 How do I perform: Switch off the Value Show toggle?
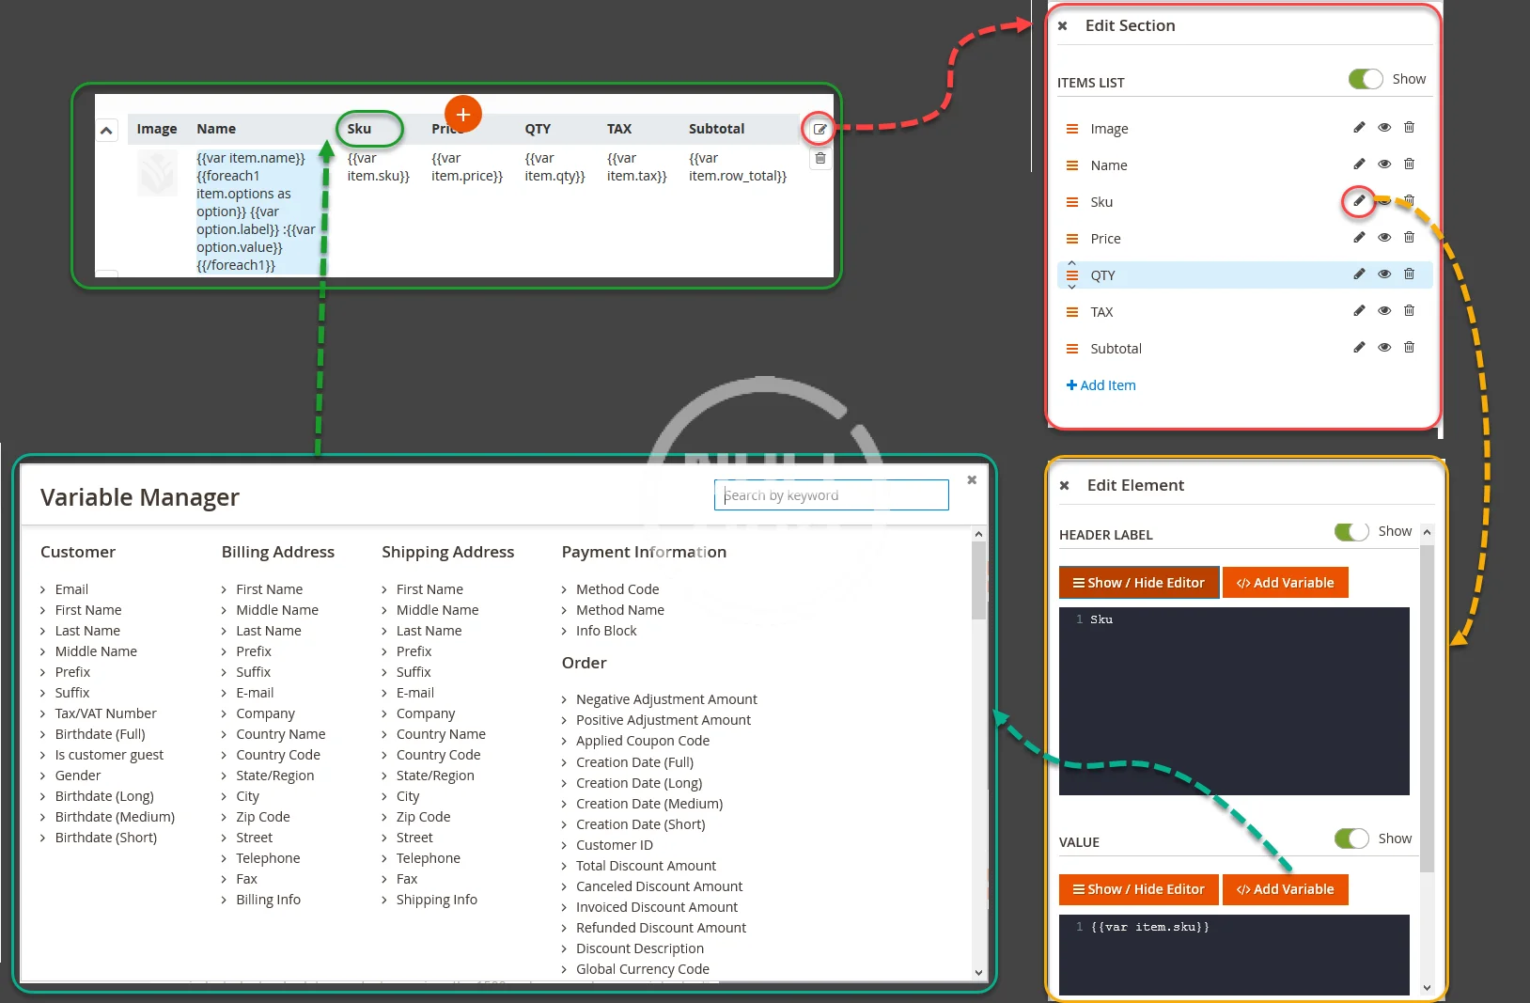pyautogui.click(x=1350, y=838)
